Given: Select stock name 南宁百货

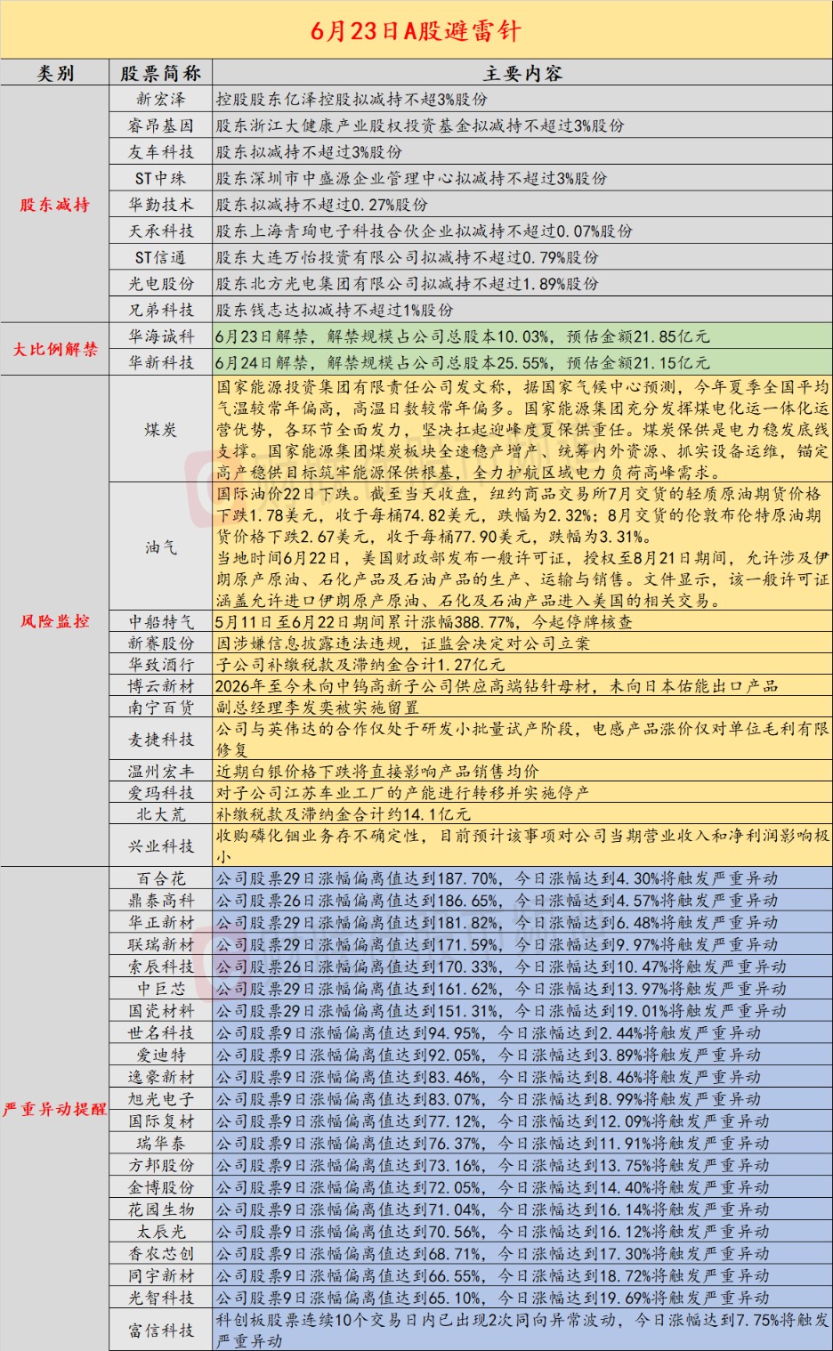Looking at the screenshot, I should pos(161,708).
